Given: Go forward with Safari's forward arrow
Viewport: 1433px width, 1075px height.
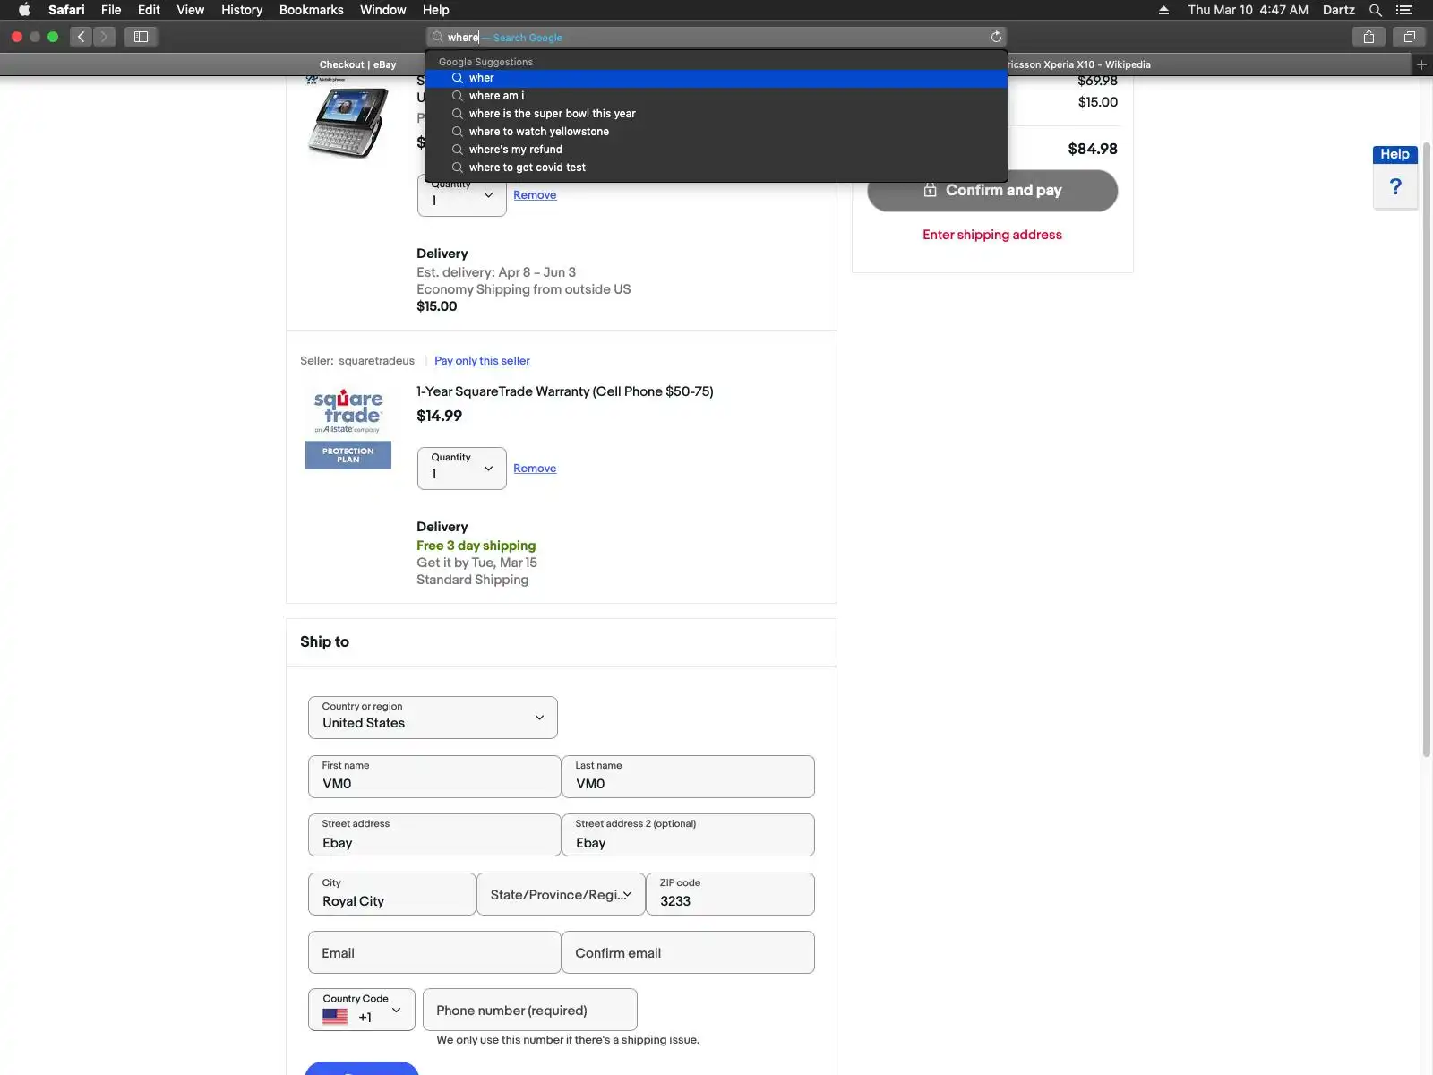Looking at the screenshot, I should [x=104, y=37].
